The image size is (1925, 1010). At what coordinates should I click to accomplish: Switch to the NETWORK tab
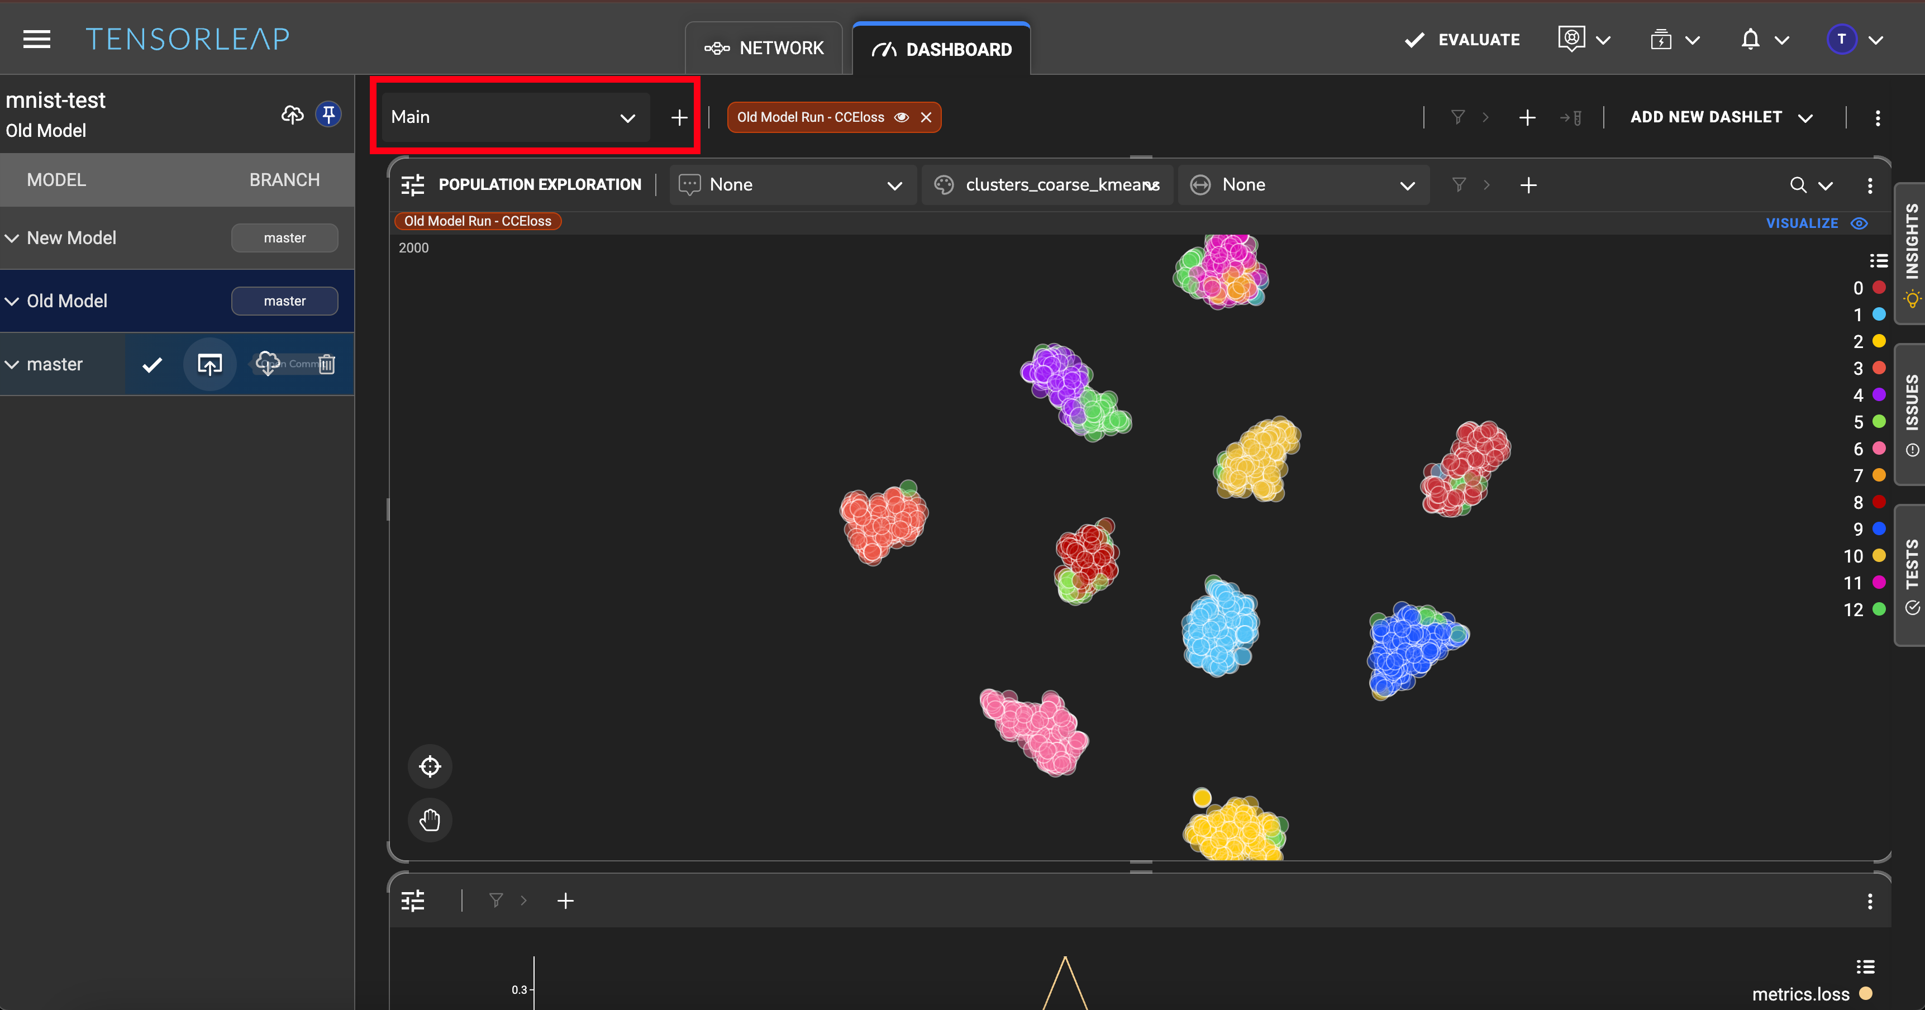[x=764, y=49]
